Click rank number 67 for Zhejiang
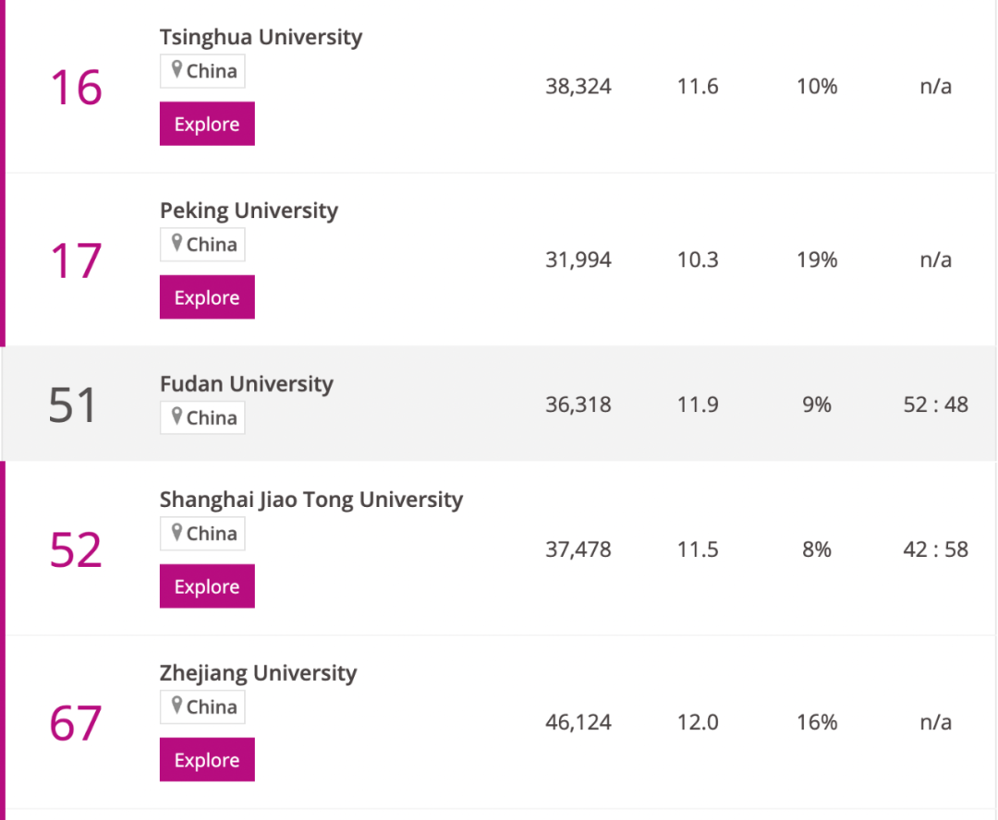This screenshot has height=820, width=998. (x=76, y=723)
